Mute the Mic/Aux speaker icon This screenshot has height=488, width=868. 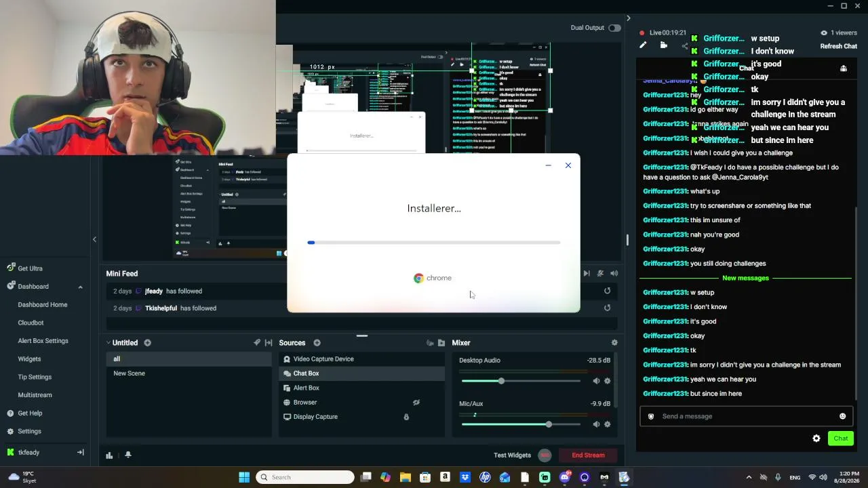(x=596, y=424)
